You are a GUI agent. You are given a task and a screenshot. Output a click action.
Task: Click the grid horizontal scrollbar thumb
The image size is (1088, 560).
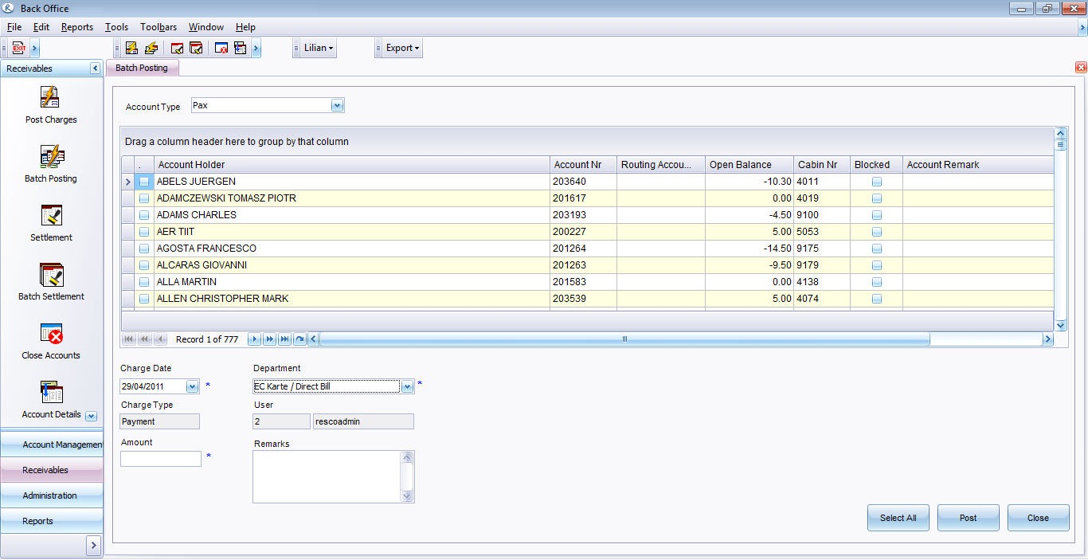(x=624, y=339)
